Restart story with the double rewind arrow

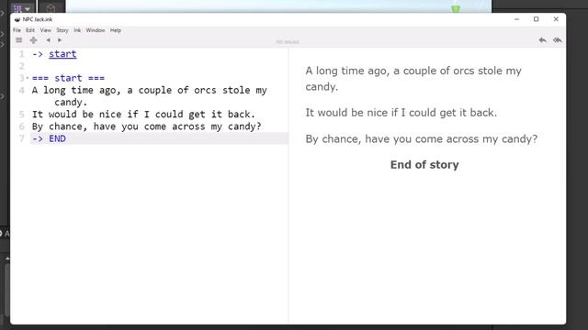[558, 40]
